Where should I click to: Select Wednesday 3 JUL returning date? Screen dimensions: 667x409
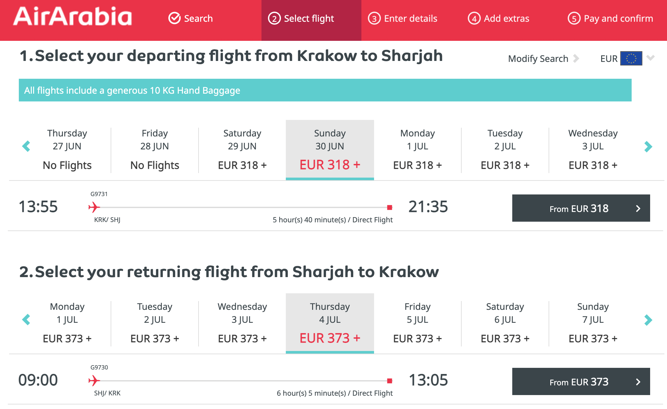pos(242,323)
